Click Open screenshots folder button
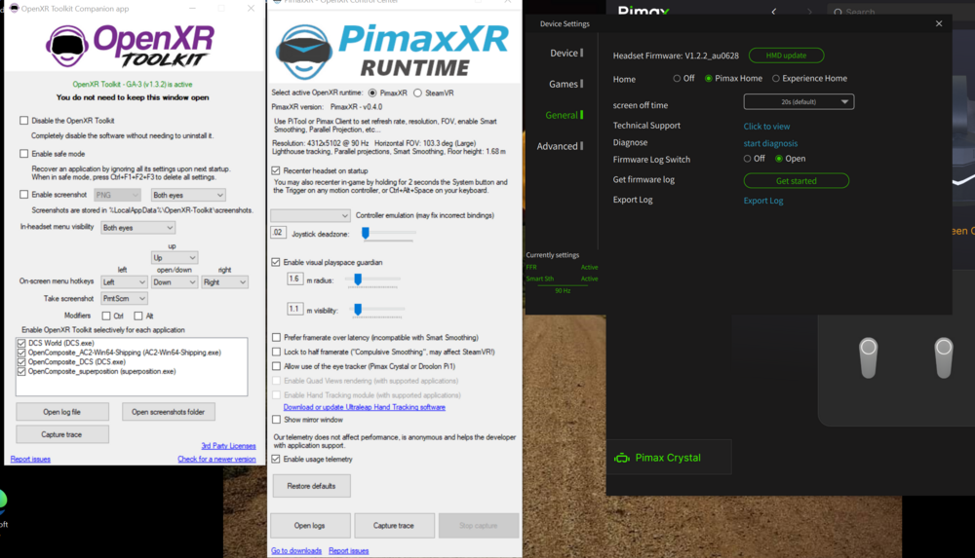This screenshot has width=975, height=558. click(x=169, y=412)
